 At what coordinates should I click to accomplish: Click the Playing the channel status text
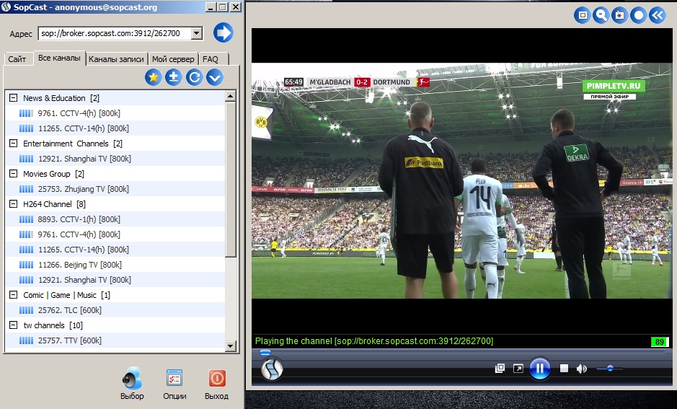[x=374, y=341]
